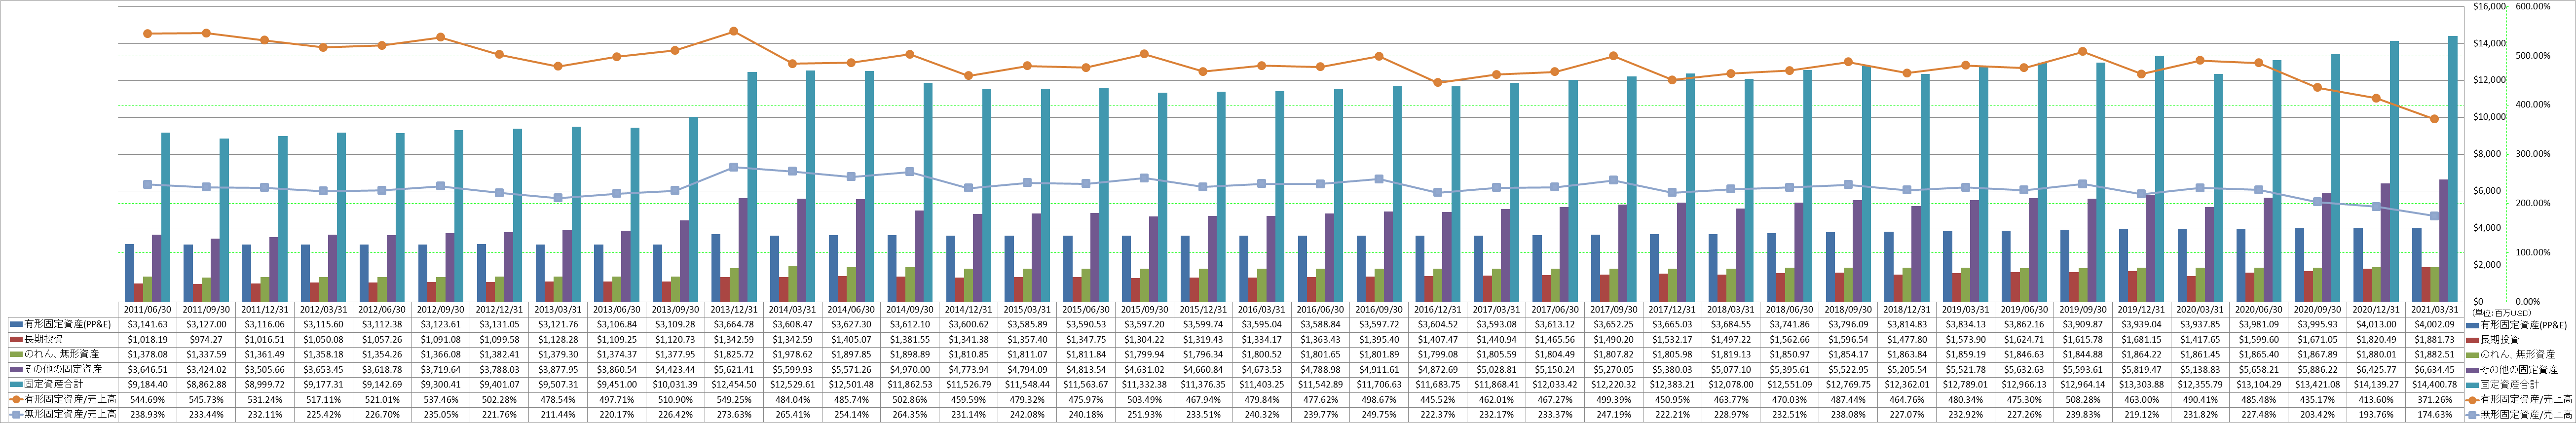Image resolution: width=2576 pixels, height=423 pixels.
Task: Click the $11,332.38 total cell
Action: pyautogui.click(x=1144, y=385)
